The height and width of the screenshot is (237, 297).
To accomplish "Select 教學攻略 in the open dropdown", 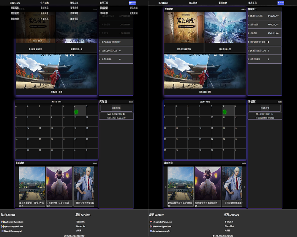I will (x=74, y=13).
